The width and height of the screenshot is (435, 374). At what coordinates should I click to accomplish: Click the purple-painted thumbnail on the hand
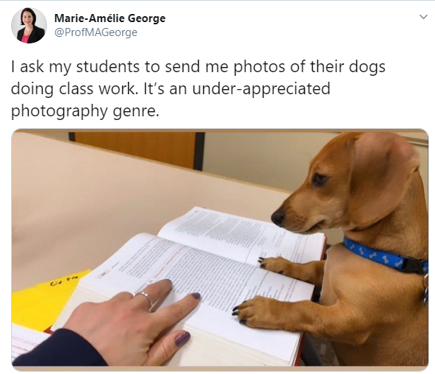pos(183,339)
